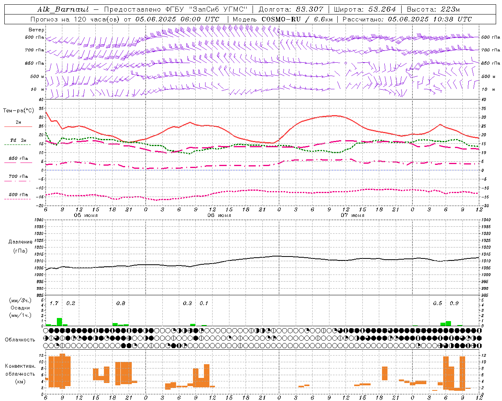Click precipitation value '0.1'
The image size is (502, 401).
[x=204, y=303]
